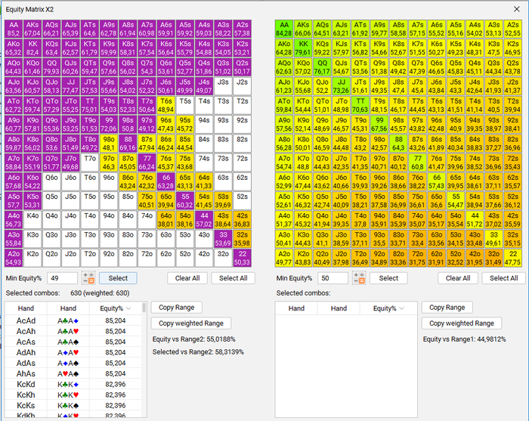
Task: Click the left Select button
Action: click(x=118, y=278)
